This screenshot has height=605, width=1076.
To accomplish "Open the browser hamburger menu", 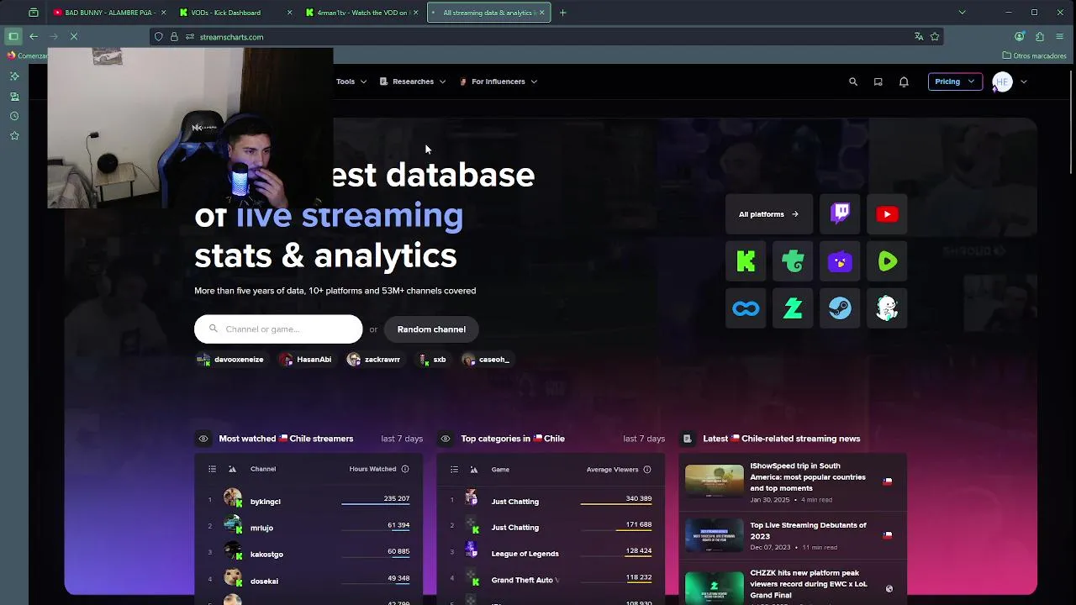I will (x=1059, y=36).
